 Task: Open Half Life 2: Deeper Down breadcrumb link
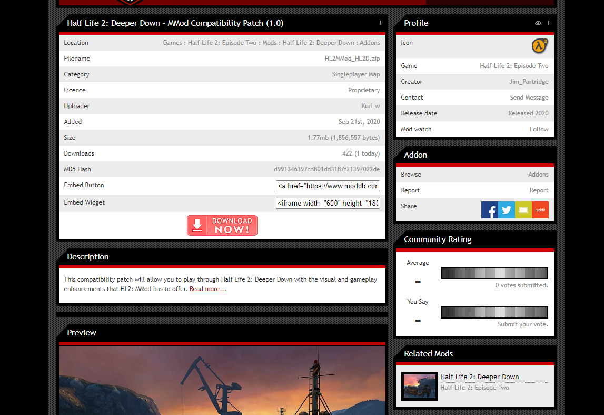point(318,43)
